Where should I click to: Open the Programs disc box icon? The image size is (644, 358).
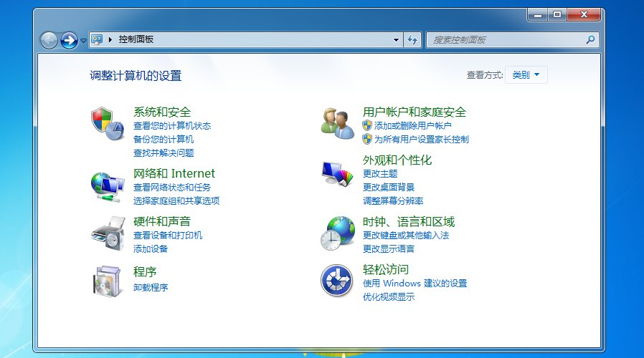coord(107,281)
